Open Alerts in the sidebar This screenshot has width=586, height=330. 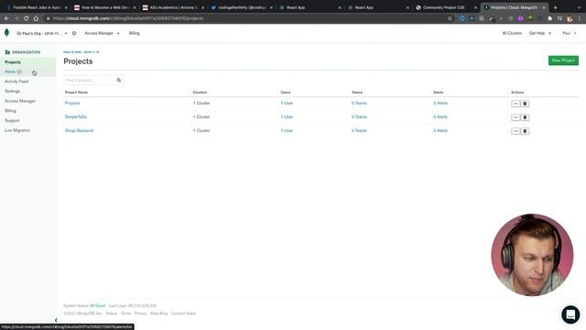pos(10,71)
